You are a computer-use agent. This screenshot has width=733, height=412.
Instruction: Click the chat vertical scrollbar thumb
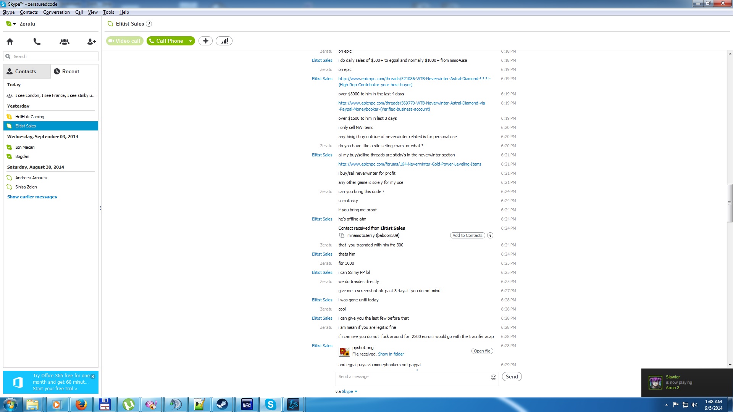coord(730,203)
